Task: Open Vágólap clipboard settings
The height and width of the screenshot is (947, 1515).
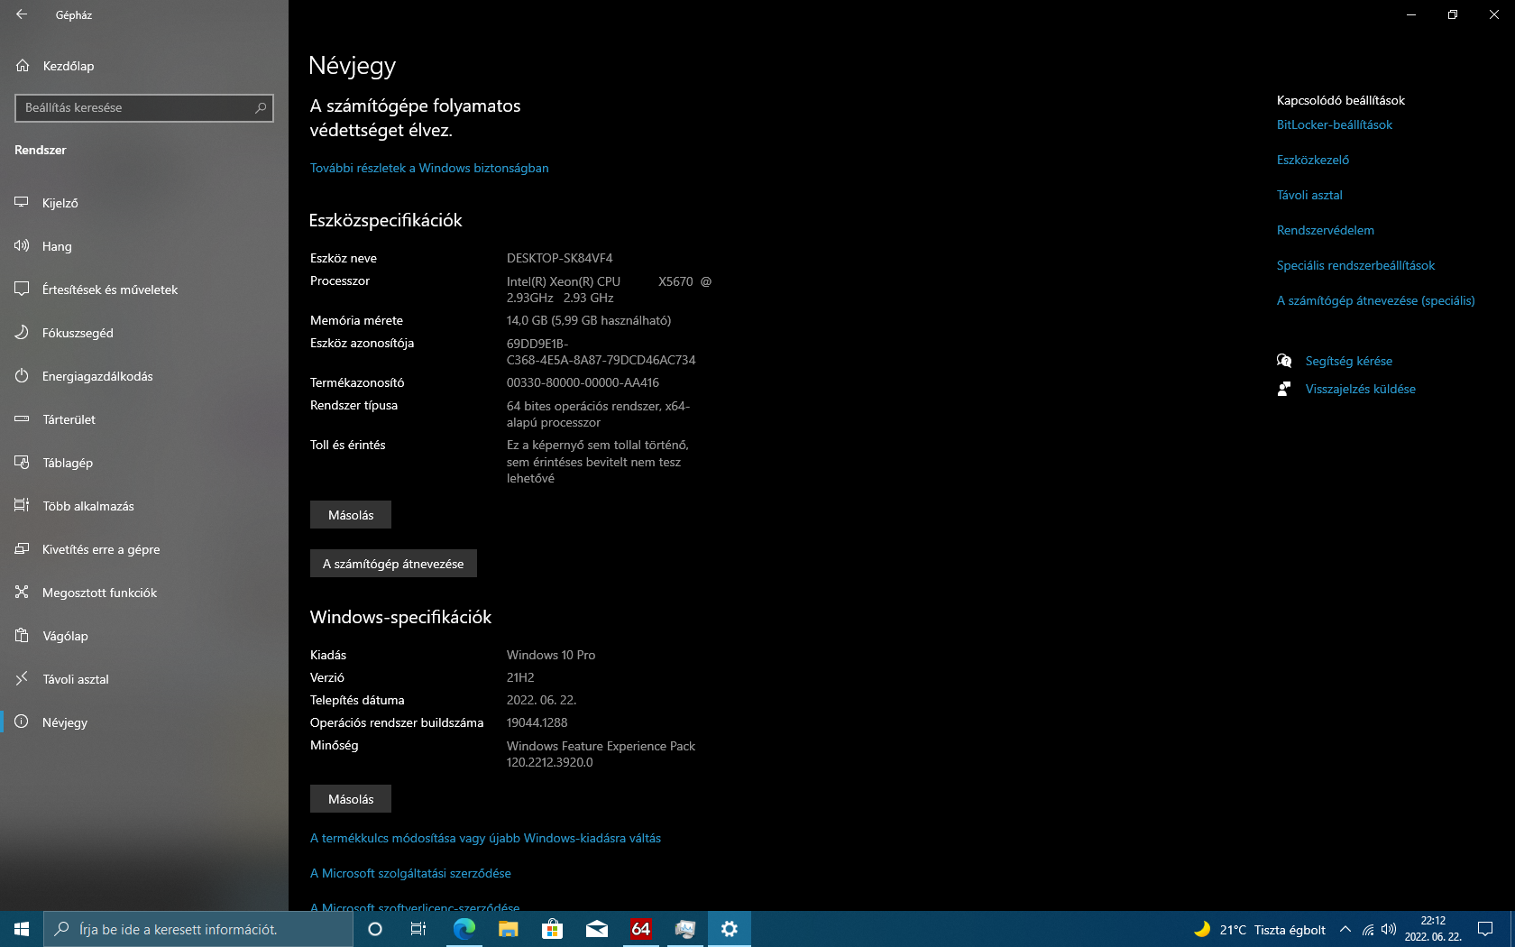Action: [144, 636]
